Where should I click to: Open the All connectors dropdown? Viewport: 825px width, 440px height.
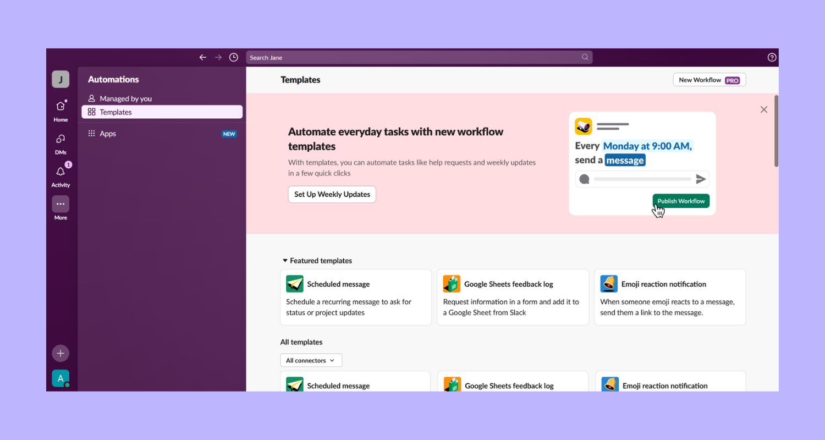click(311, 360)
